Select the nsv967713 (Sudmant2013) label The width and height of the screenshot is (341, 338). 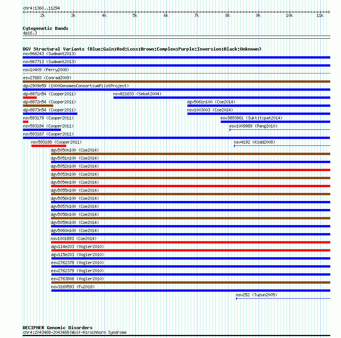point(49,62)
